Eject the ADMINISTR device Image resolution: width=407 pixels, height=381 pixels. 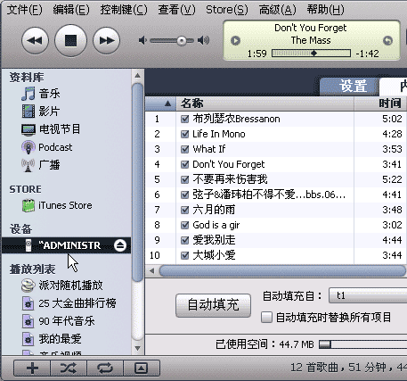[x=120, y=245]
